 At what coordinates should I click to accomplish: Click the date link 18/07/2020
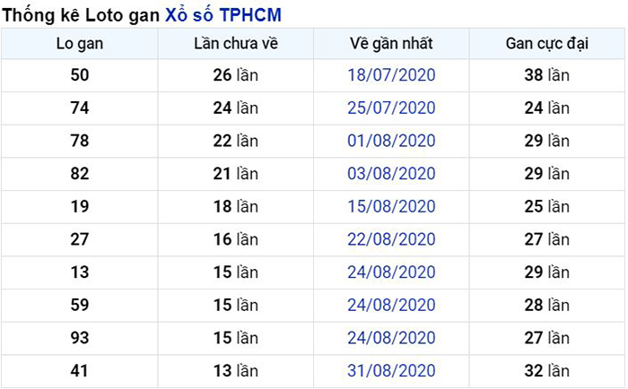pyautogui.click(x=391, y=75)
